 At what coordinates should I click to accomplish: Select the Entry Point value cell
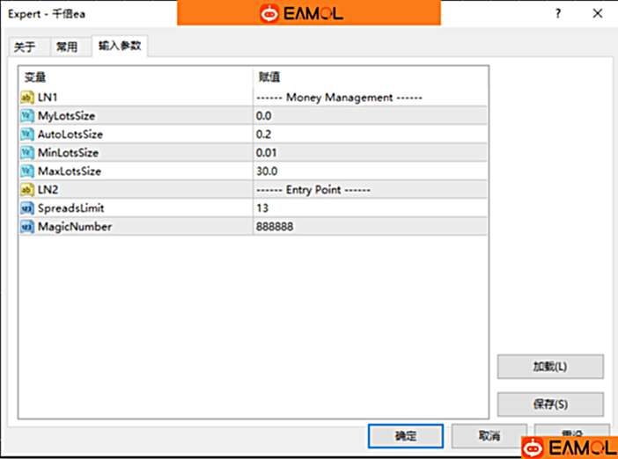[x=370, y=190]
